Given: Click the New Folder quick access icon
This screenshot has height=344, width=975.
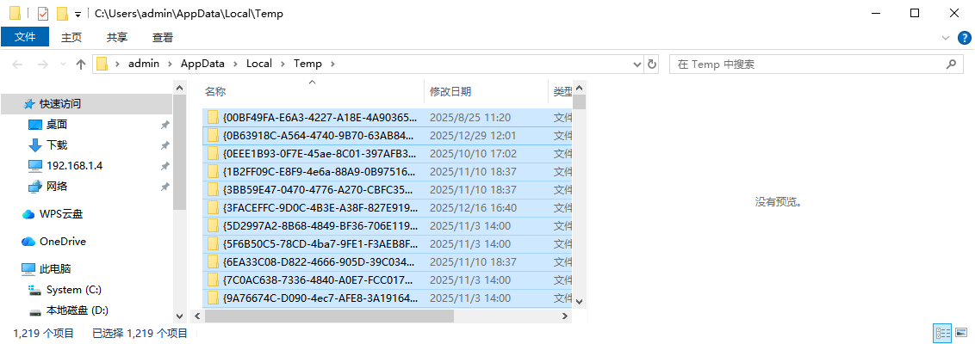Looking at the screenshot, I should click(61, 13).
